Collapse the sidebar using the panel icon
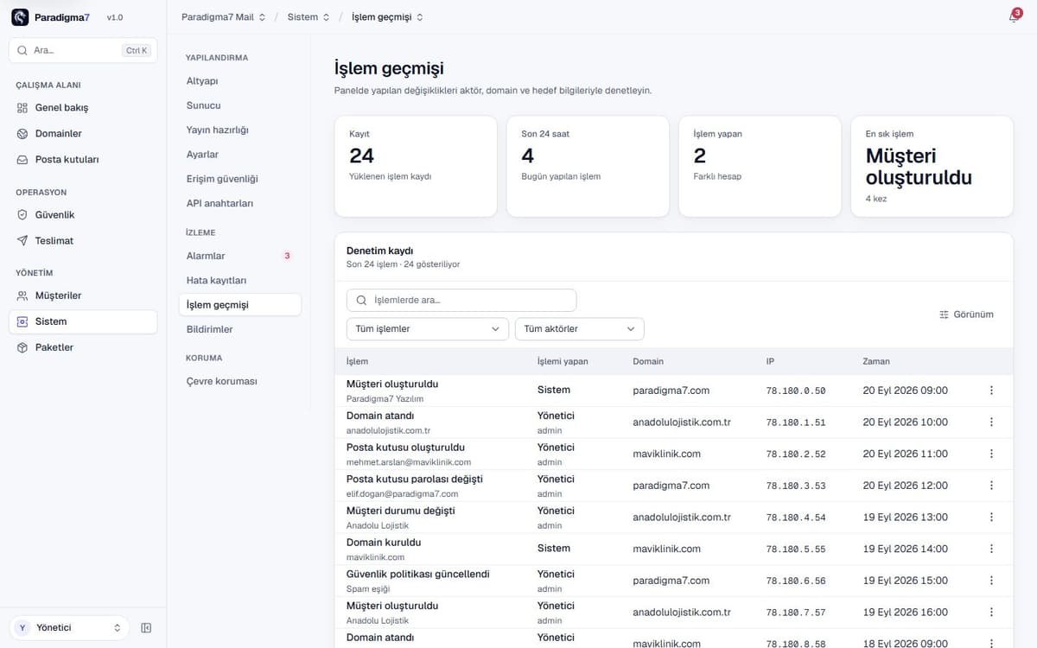 [x=146, y=628]
